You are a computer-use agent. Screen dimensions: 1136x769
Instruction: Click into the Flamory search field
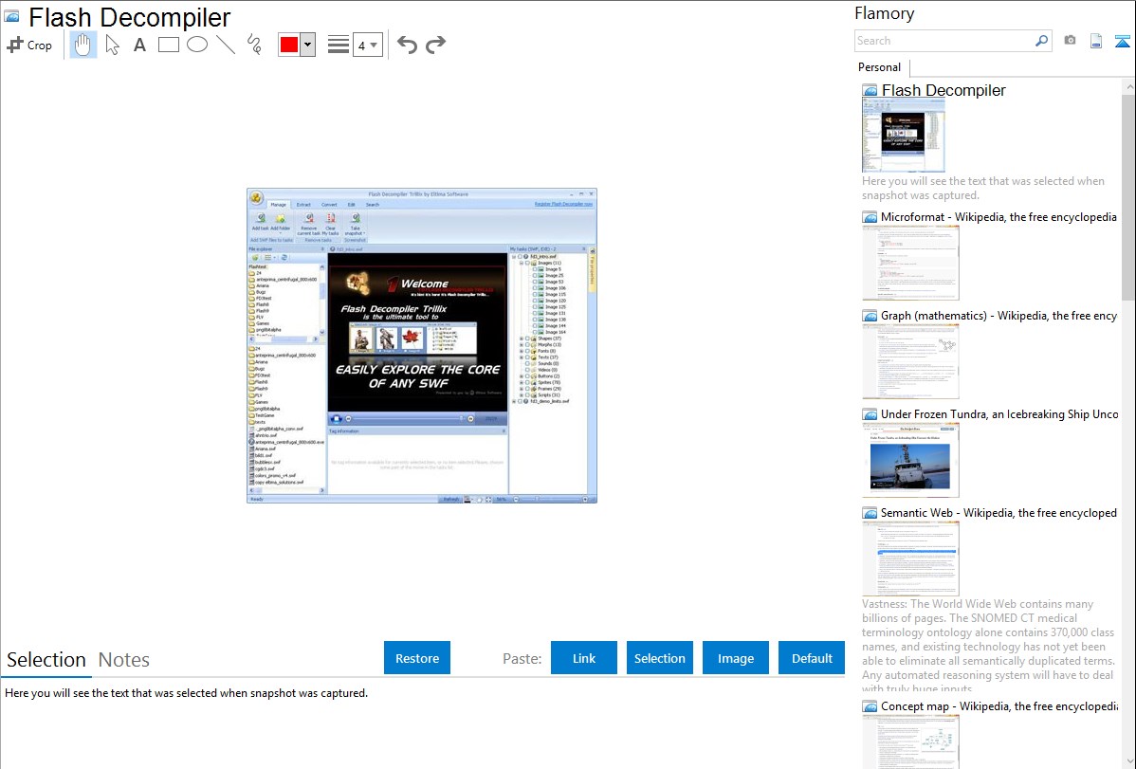(944, 41)
